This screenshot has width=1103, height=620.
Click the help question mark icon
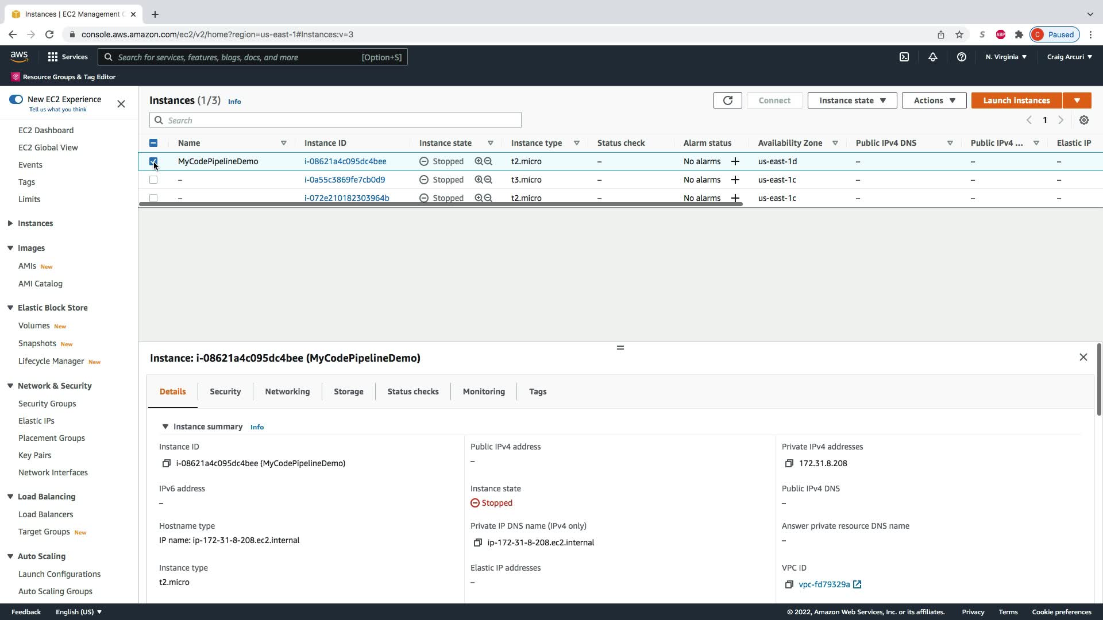pos(961,57)
